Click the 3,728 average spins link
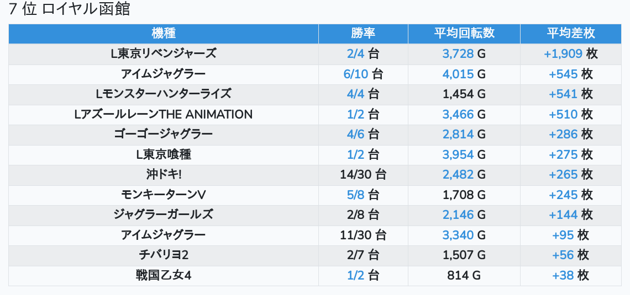 tap(458, 54)
